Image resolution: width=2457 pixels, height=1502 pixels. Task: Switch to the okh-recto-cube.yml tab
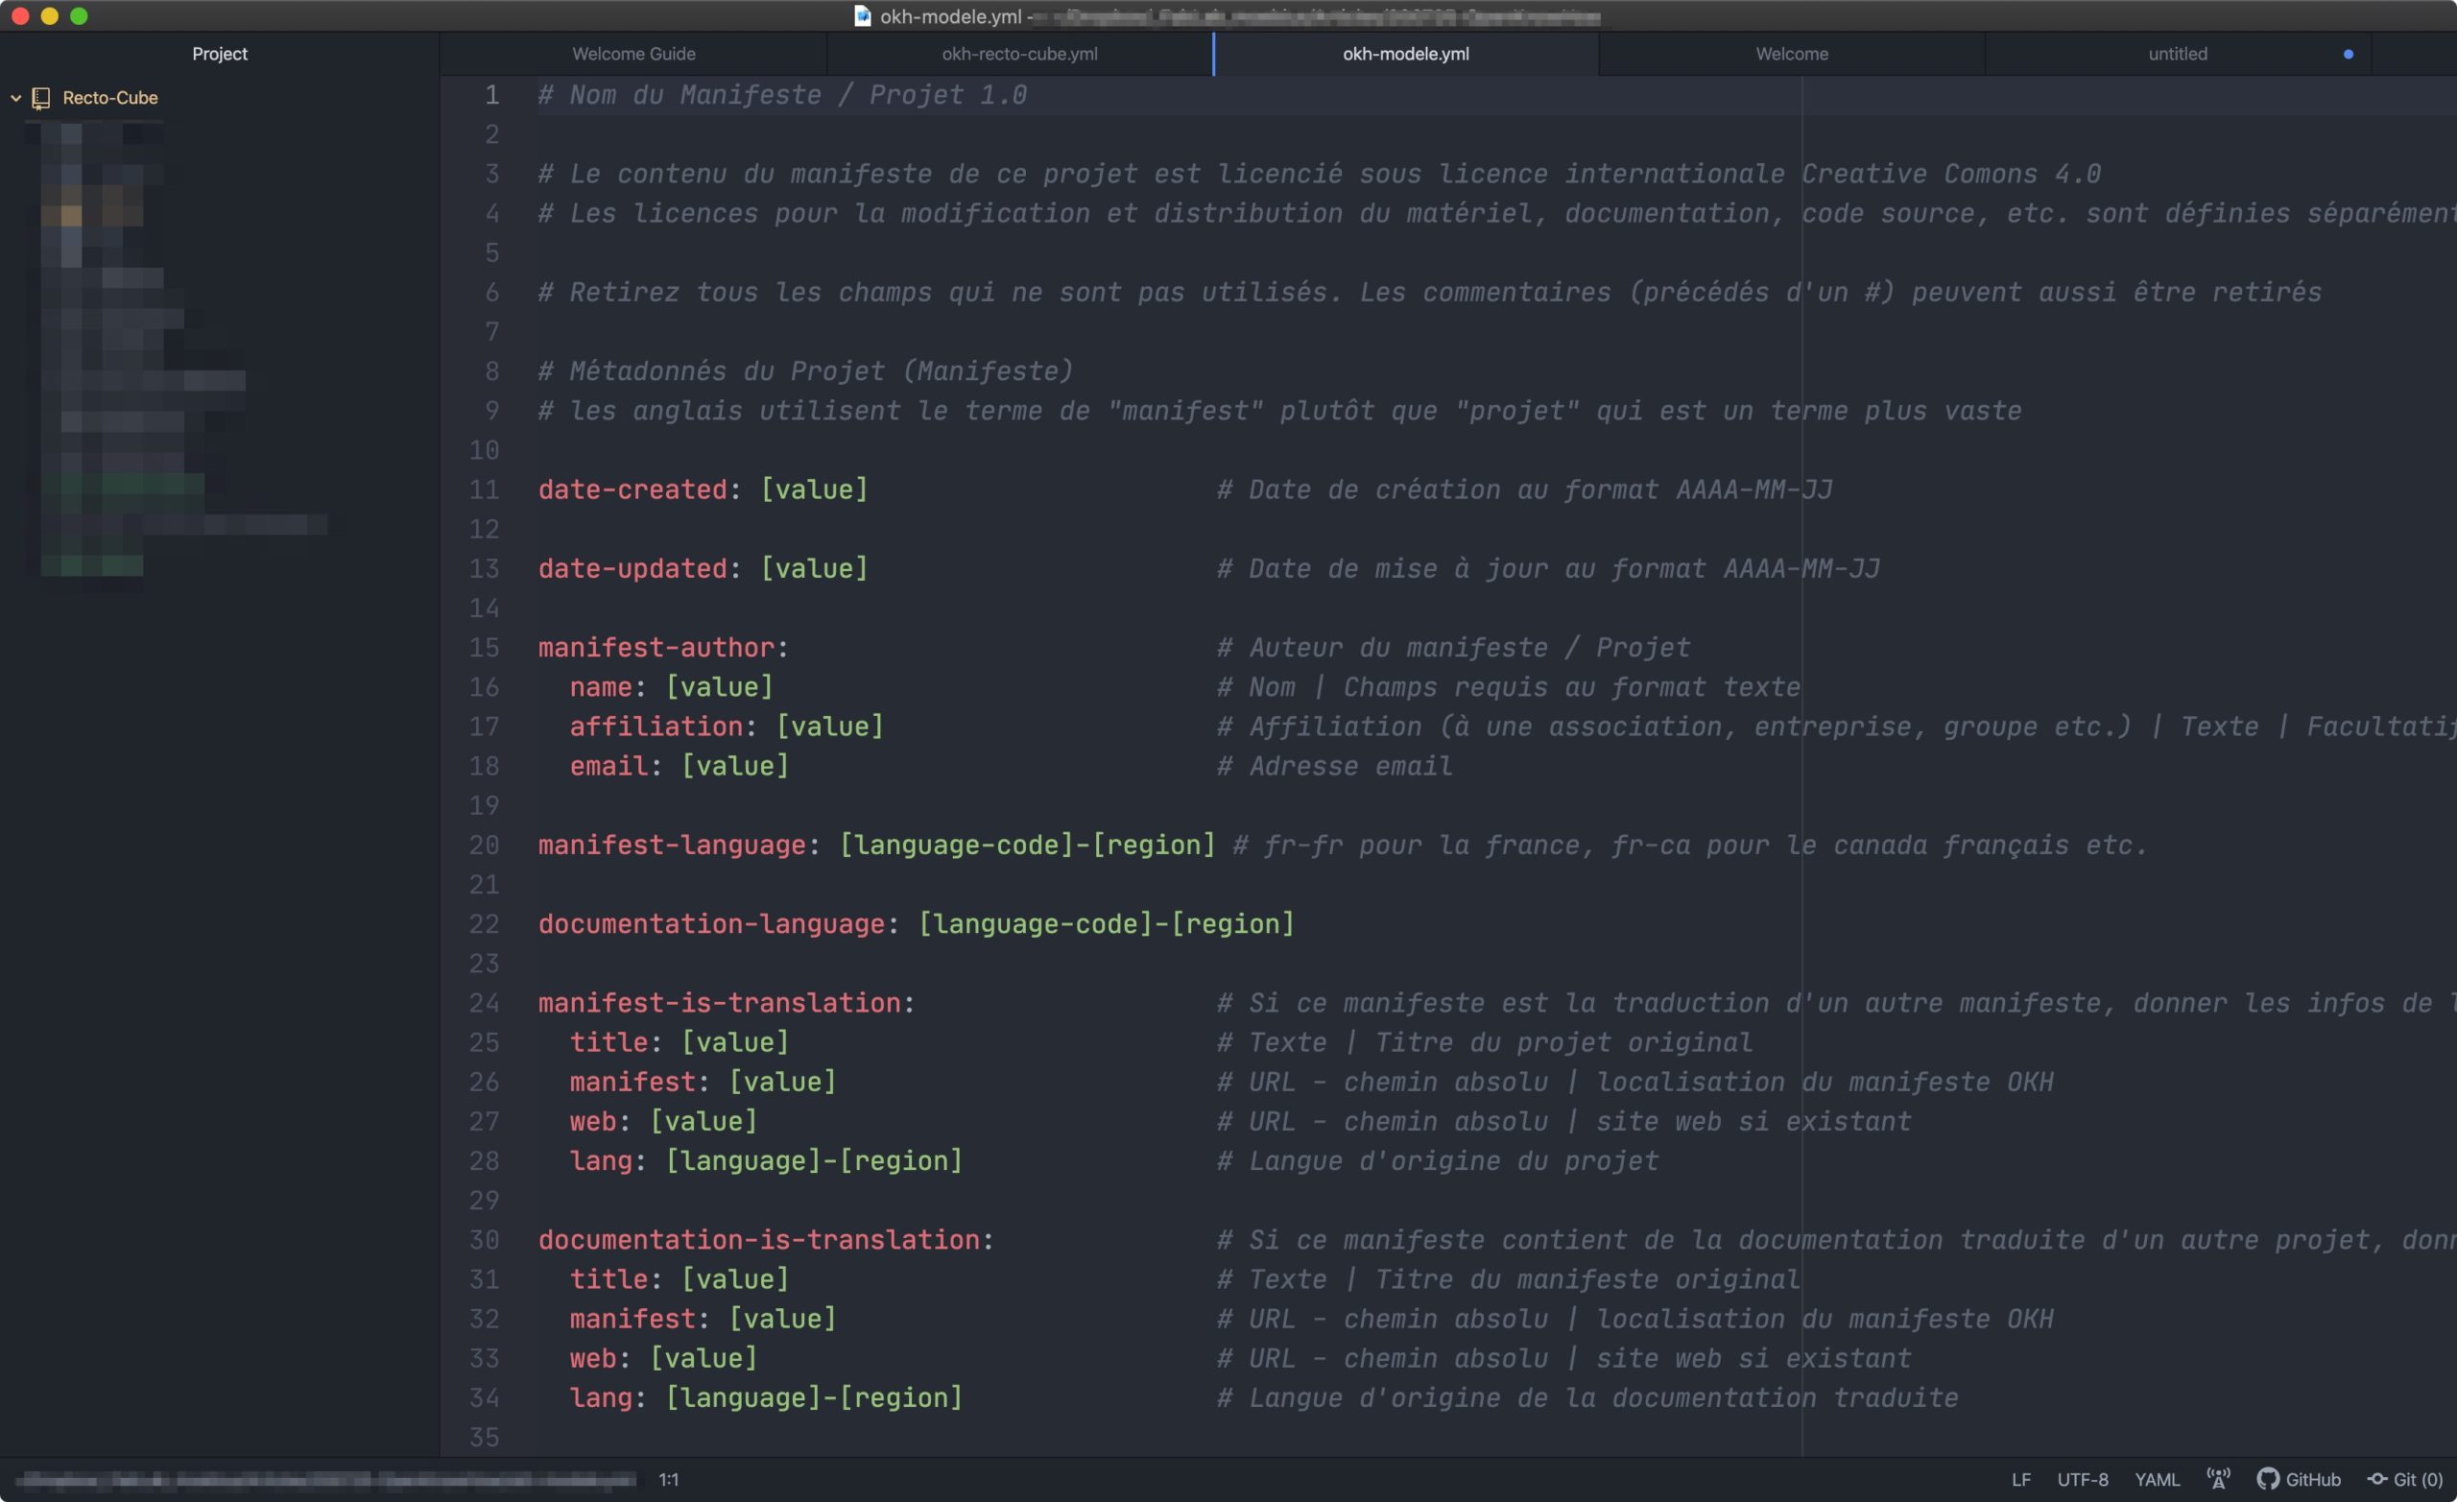click(x=1019, y=54)
